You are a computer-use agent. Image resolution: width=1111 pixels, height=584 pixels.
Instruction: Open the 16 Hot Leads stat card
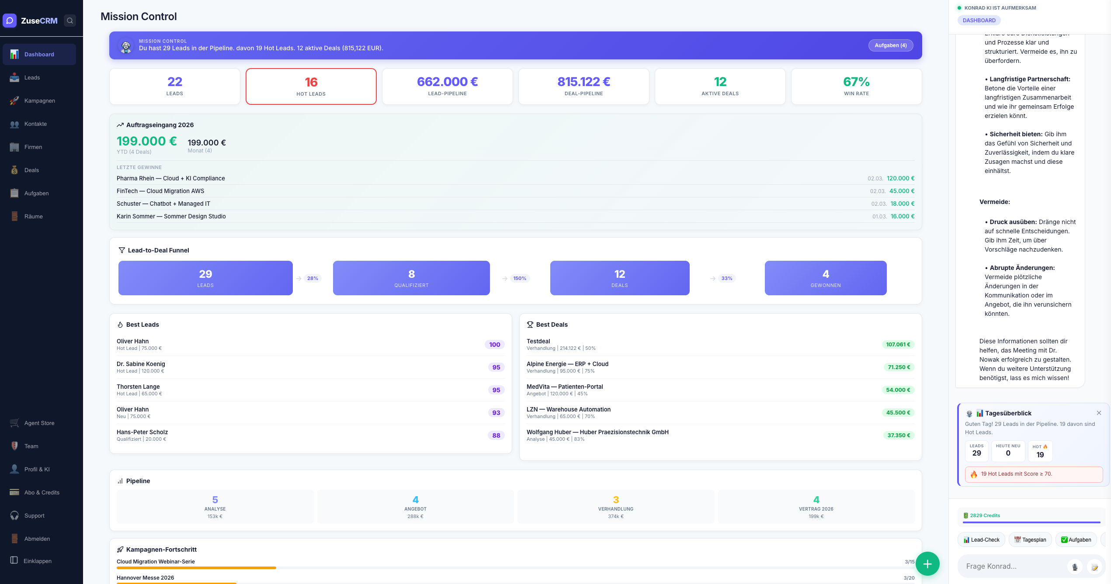click(311, 86)
